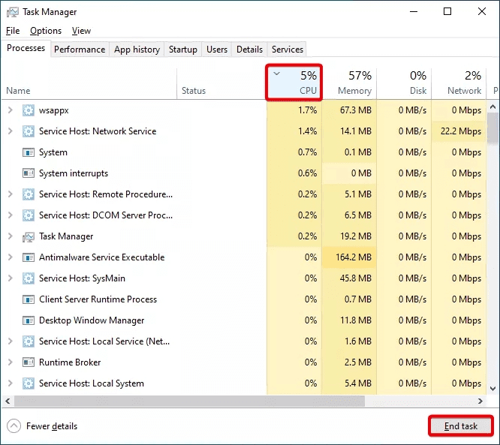The height and width of the screenshot is (445, 500).
Task: Click the Service Host: Local Service gear icon
Action: click(29, 341)
